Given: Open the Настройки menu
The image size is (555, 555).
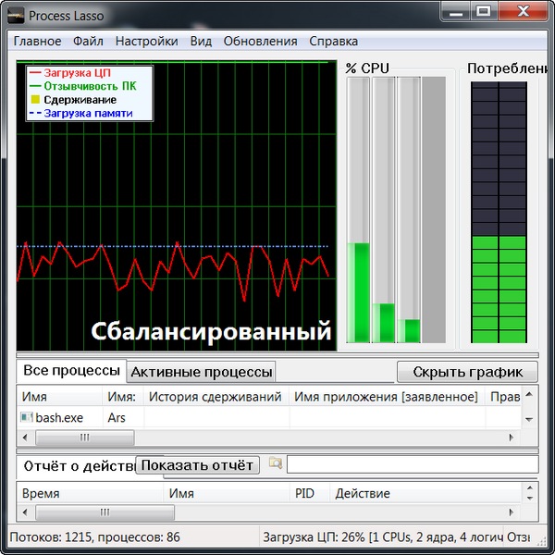Looking at the screenshot, I should click(147, 41).
